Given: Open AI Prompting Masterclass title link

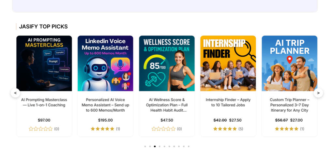Looking at the screenshot, I should pos(44,102).
